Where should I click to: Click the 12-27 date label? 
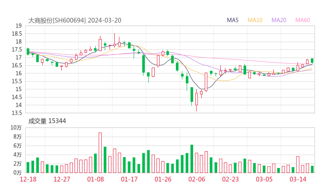pos(62,179)
